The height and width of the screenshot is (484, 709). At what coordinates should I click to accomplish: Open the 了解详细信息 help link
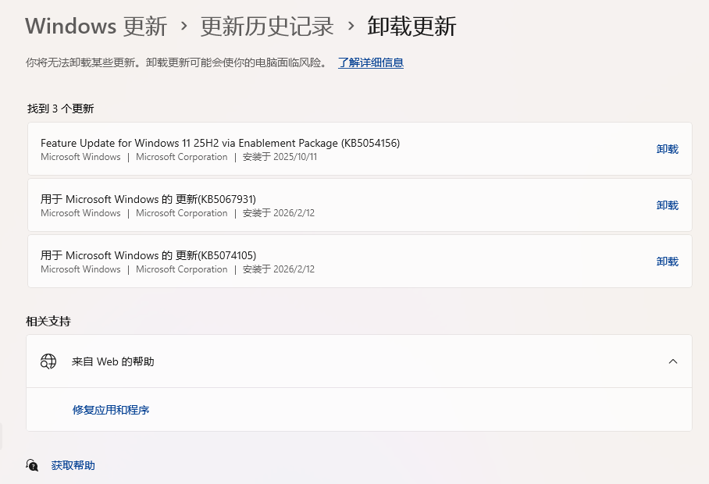370,62
